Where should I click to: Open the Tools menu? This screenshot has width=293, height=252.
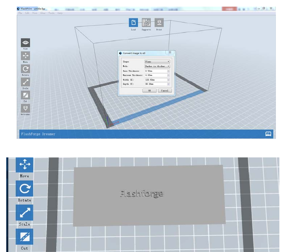51,13
